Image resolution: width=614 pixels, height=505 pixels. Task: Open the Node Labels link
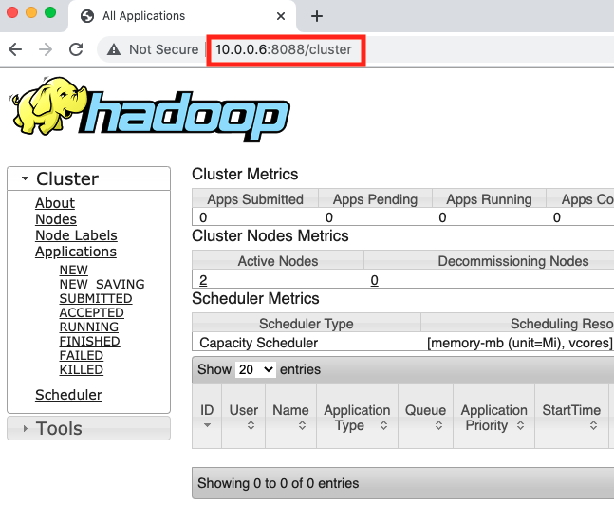click(76, 235)
